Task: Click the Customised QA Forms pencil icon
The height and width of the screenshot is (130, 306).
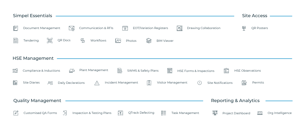Action: 16,113
